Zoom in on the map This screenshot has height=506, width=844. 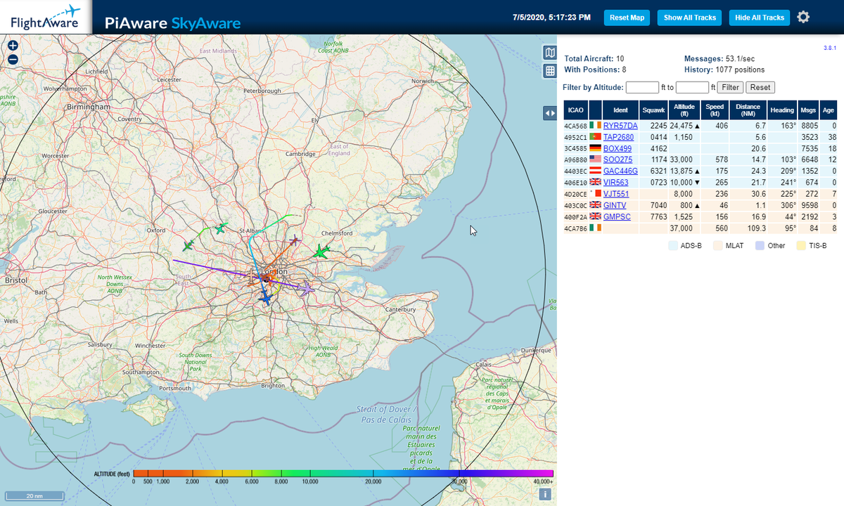click(x=13, y=46)
